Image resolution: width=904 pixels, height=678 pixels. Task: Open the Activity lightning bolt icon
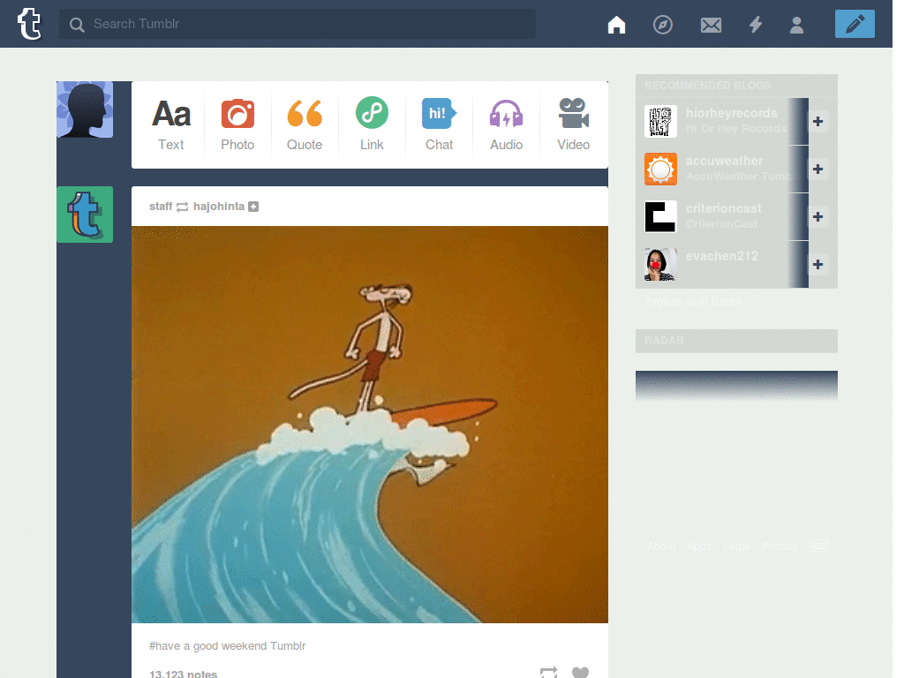coord(756,25)
